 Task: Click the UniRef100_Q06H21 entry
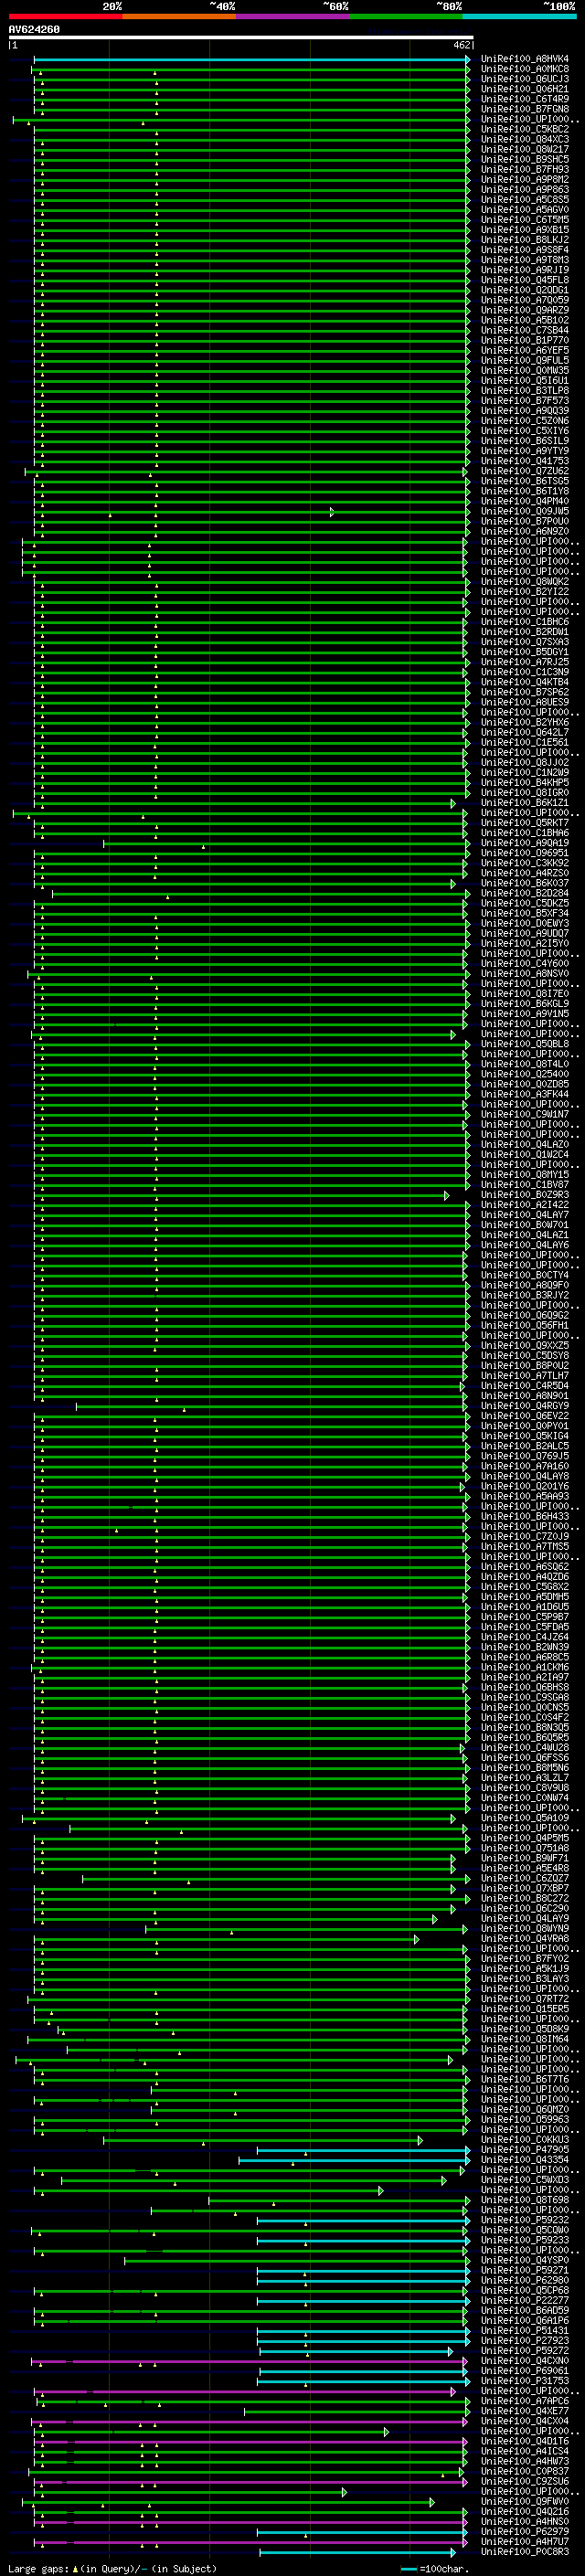click(x=525, y=89)
